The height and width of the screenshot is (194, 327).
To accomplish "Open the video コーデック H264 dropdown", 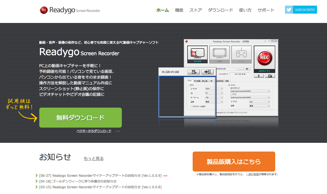I will [x=214, y=89].
